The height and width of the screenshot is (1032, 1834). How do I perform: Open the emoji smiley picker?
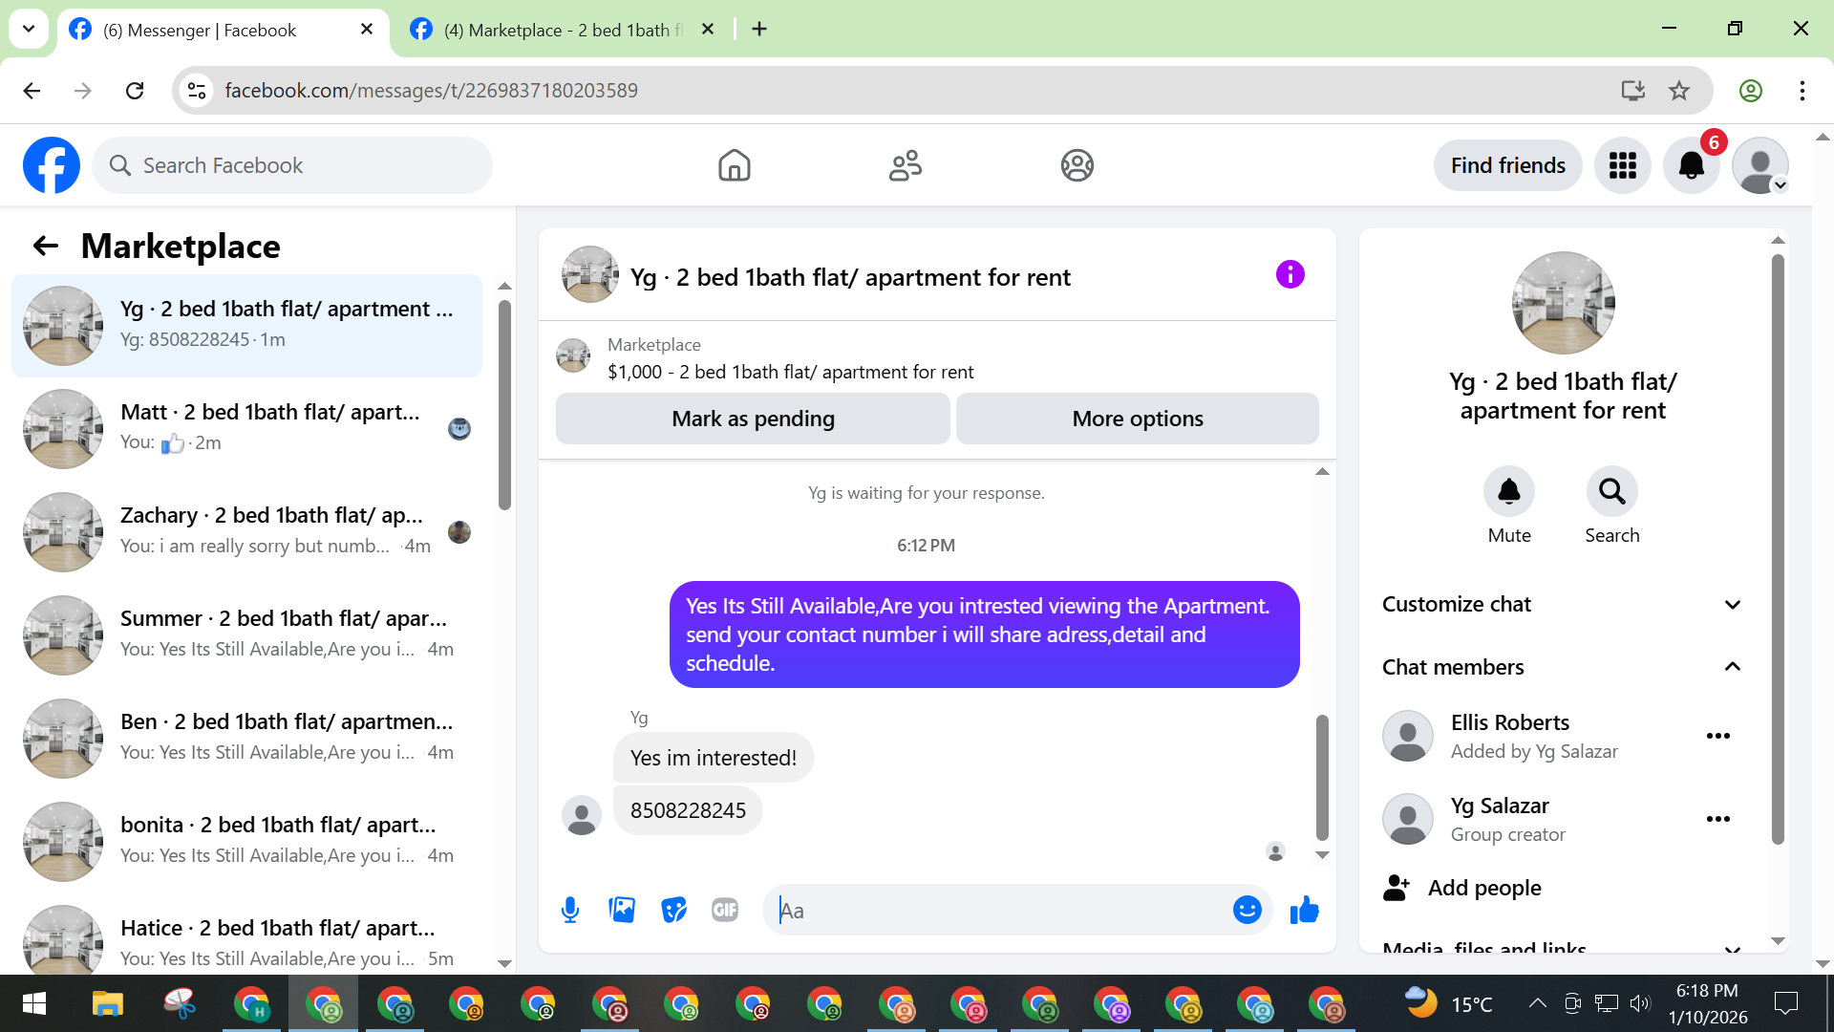[x=1247, y=910]
